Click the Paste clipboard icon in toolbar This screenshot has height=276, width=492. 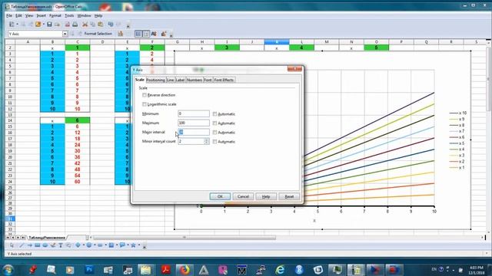(101, 25)
